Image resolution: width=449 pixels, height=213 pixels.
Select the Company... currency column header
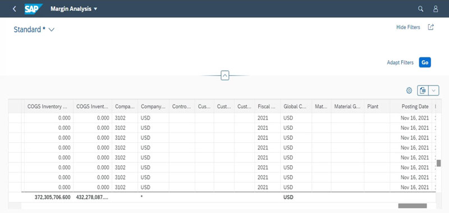pyautogui.click(x=153, y=106)
